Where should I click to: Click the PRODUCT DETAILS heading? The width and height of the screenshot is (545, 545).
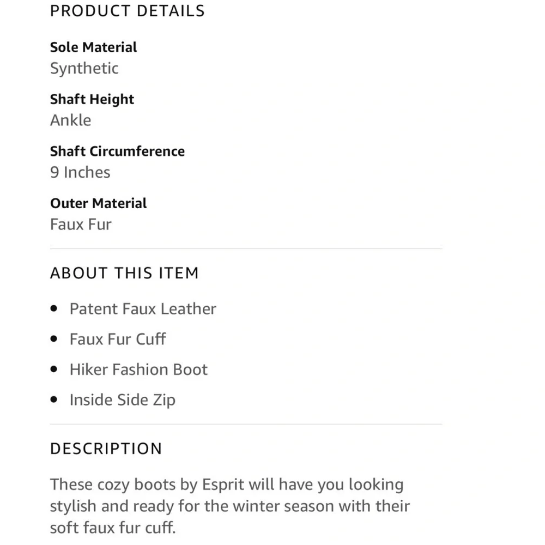coord(127,11)
